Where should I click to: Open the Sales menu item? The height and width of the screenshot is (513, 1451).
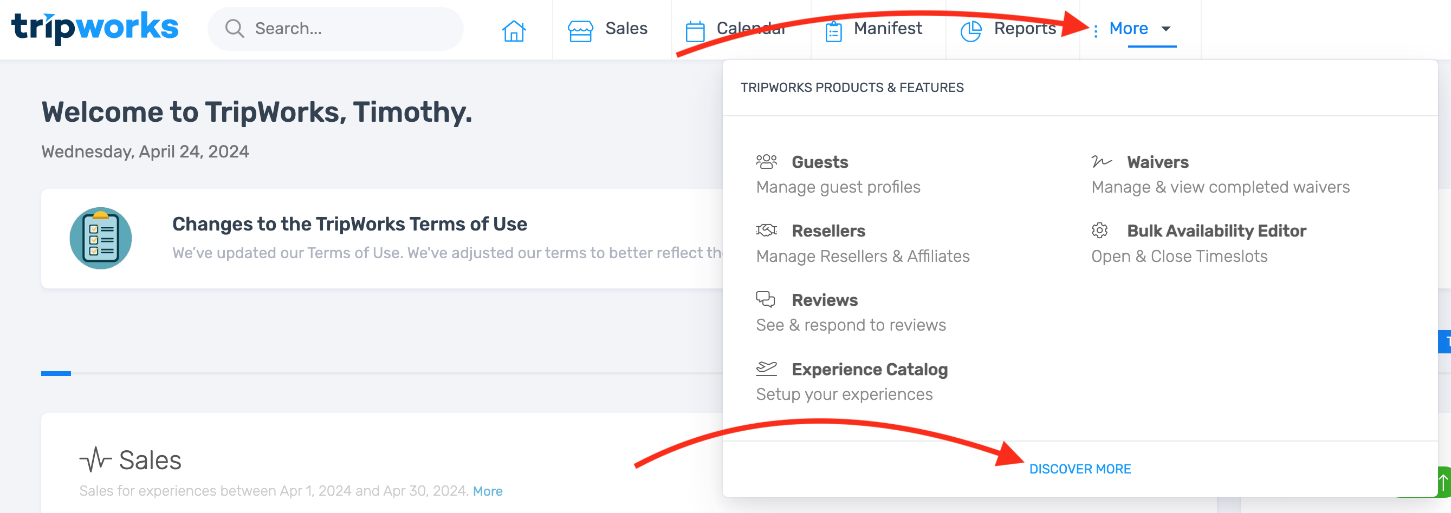point(626,28)
